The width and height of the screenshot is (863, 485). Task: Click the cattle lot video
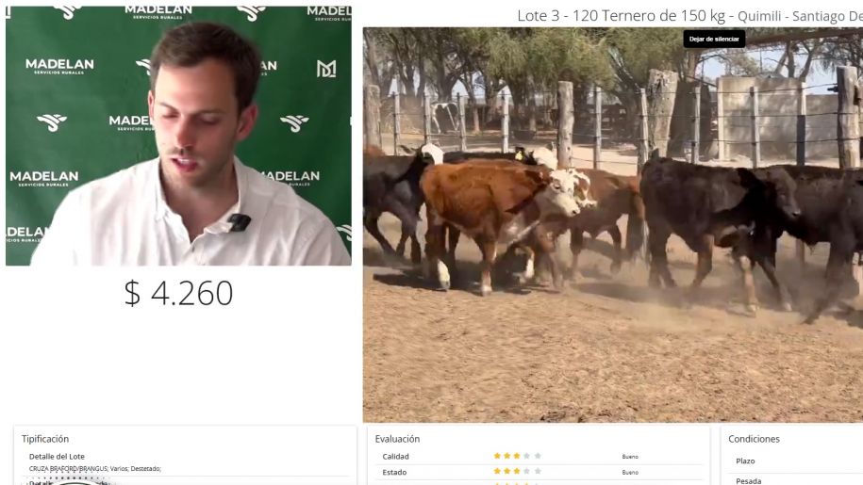coord(612,225)
